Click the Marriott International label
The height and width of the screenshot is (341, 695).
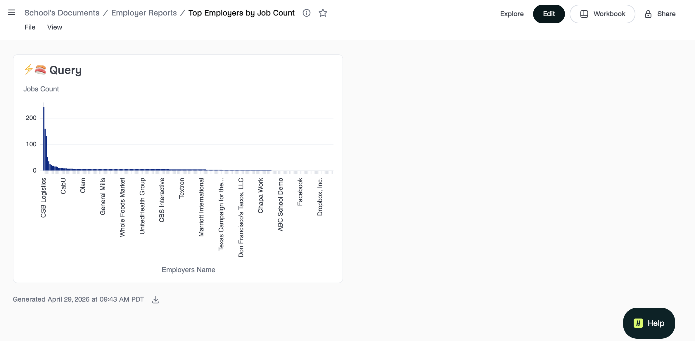click(x=201, y=207)
